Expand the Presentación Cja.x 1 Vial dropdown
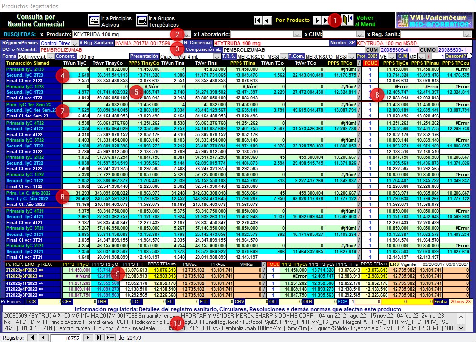476x342 pixels. pyautogui.click(x=217, y=57)
